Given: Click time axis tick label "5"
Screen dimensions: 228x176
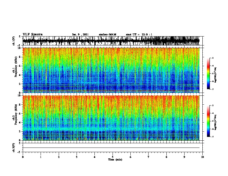Looking at the screenshot, I should 113,157.
